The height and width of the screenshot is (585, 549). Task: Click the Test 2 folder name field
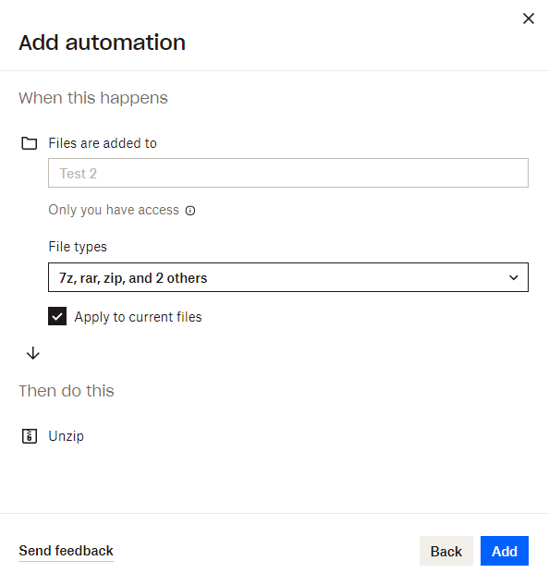(288, 173)
